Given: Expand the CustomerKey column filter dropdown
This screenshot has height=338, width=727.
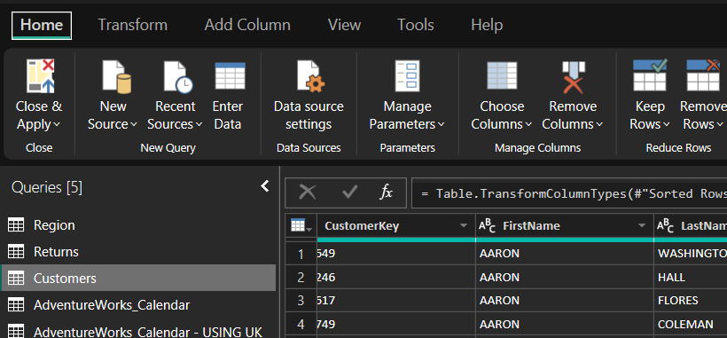Looking at the screenshot, I should click(x=463, y=226).
